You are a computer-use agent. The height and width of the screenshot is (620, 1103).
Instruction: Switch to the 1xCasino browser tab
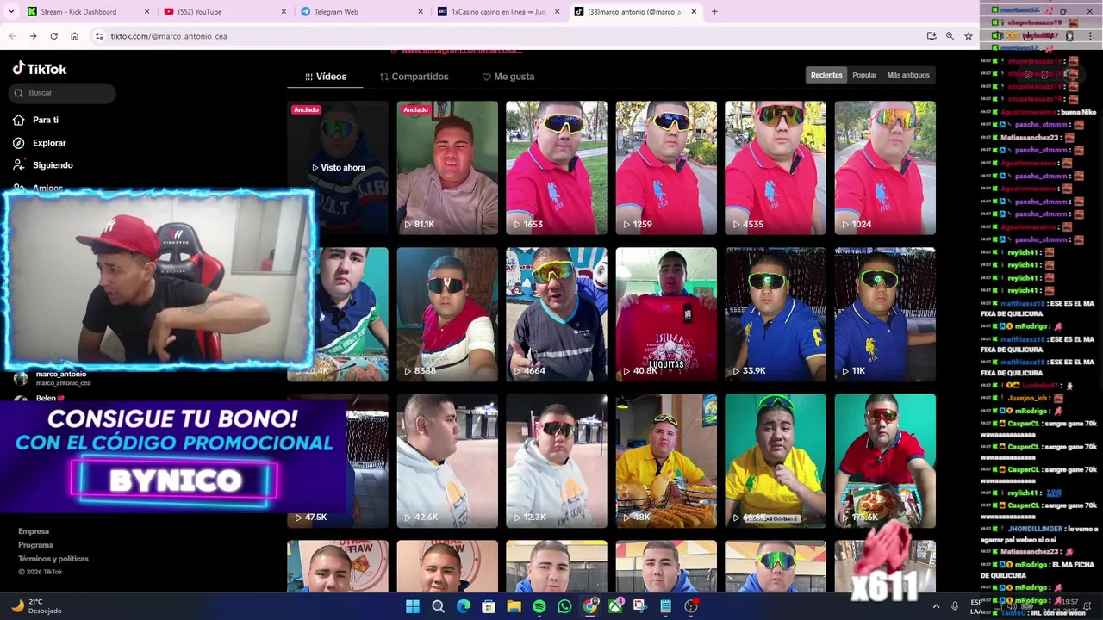click(x=498, y=12)
